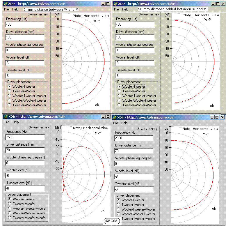Click the XDir app icon in the 2500 Hz window title bar
The width and height of the screenshot is (226, 226).
tap(6, 116)
